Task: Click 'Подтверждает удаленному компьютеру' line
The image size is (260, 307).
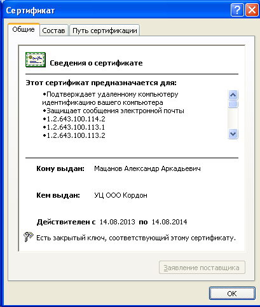Action: coord(111,94)
